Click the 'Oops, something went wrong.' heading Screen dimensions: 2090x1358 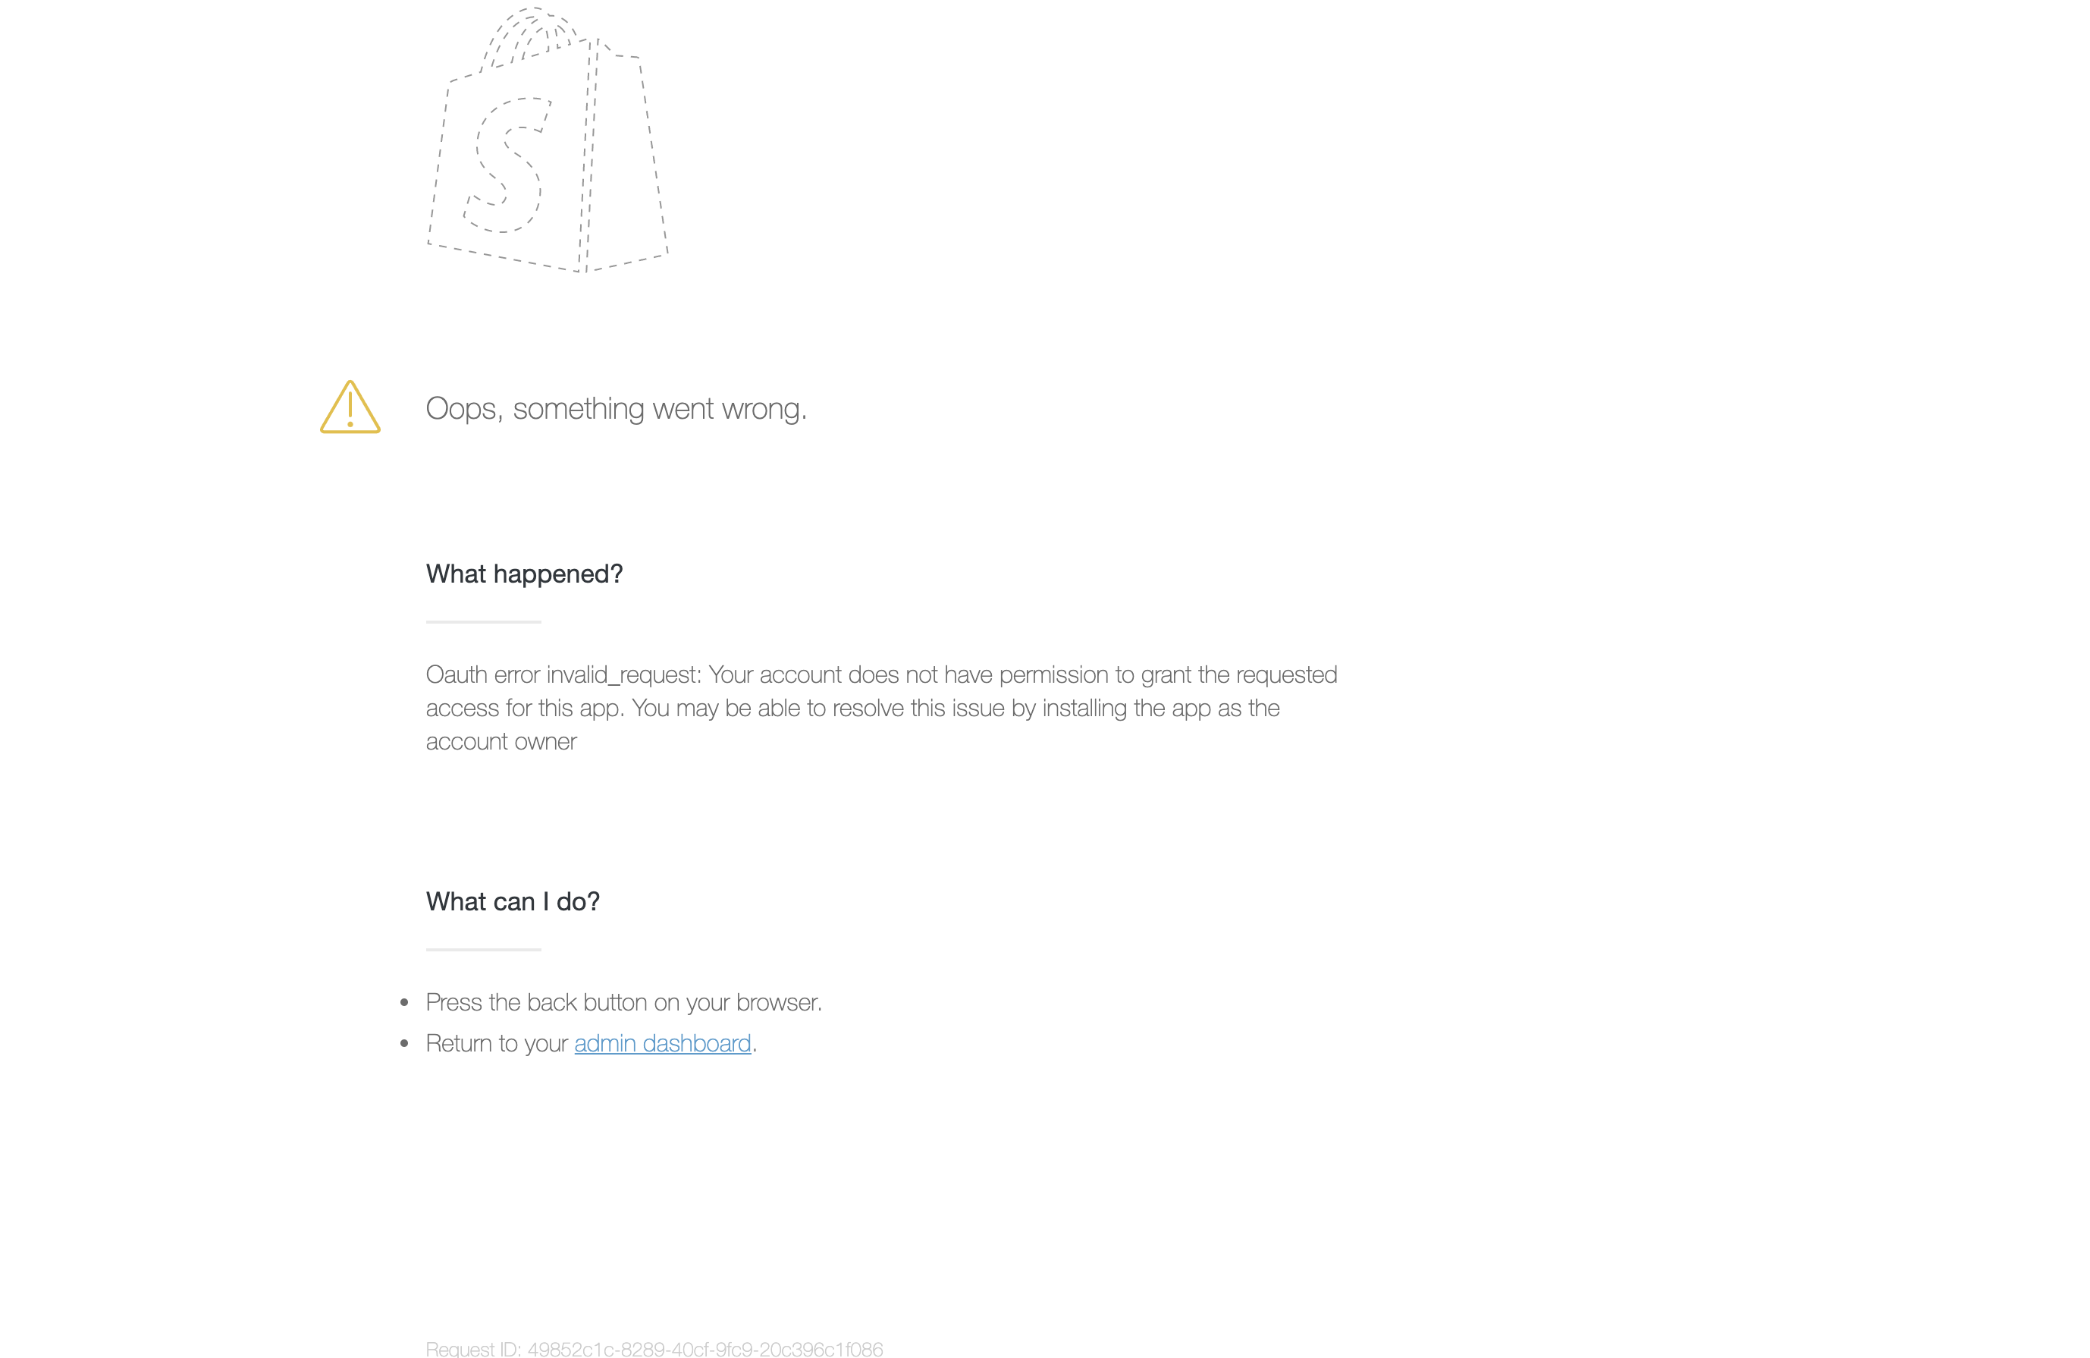click(x=617, y=408)
